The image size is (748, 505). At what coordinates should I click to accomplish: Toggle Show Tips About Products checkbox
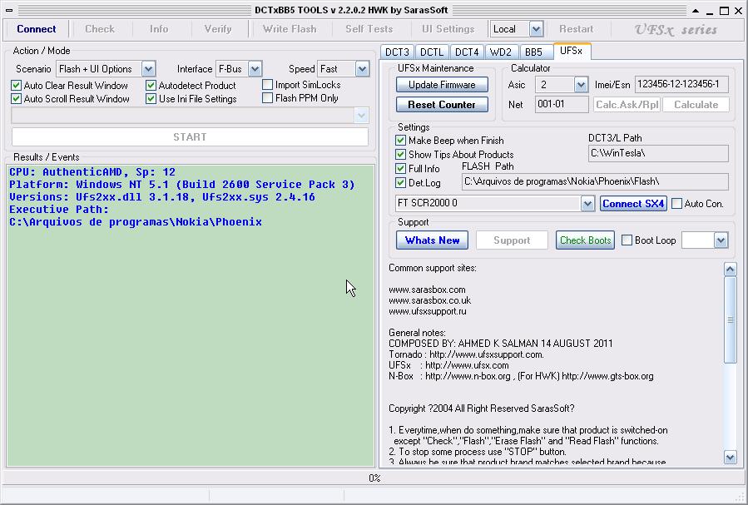(401, 155)
